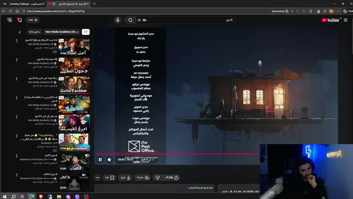353x199 pixels.
Task: Open the انتخابات فرعون video thumbnail
Action: [x=74, y=142]
